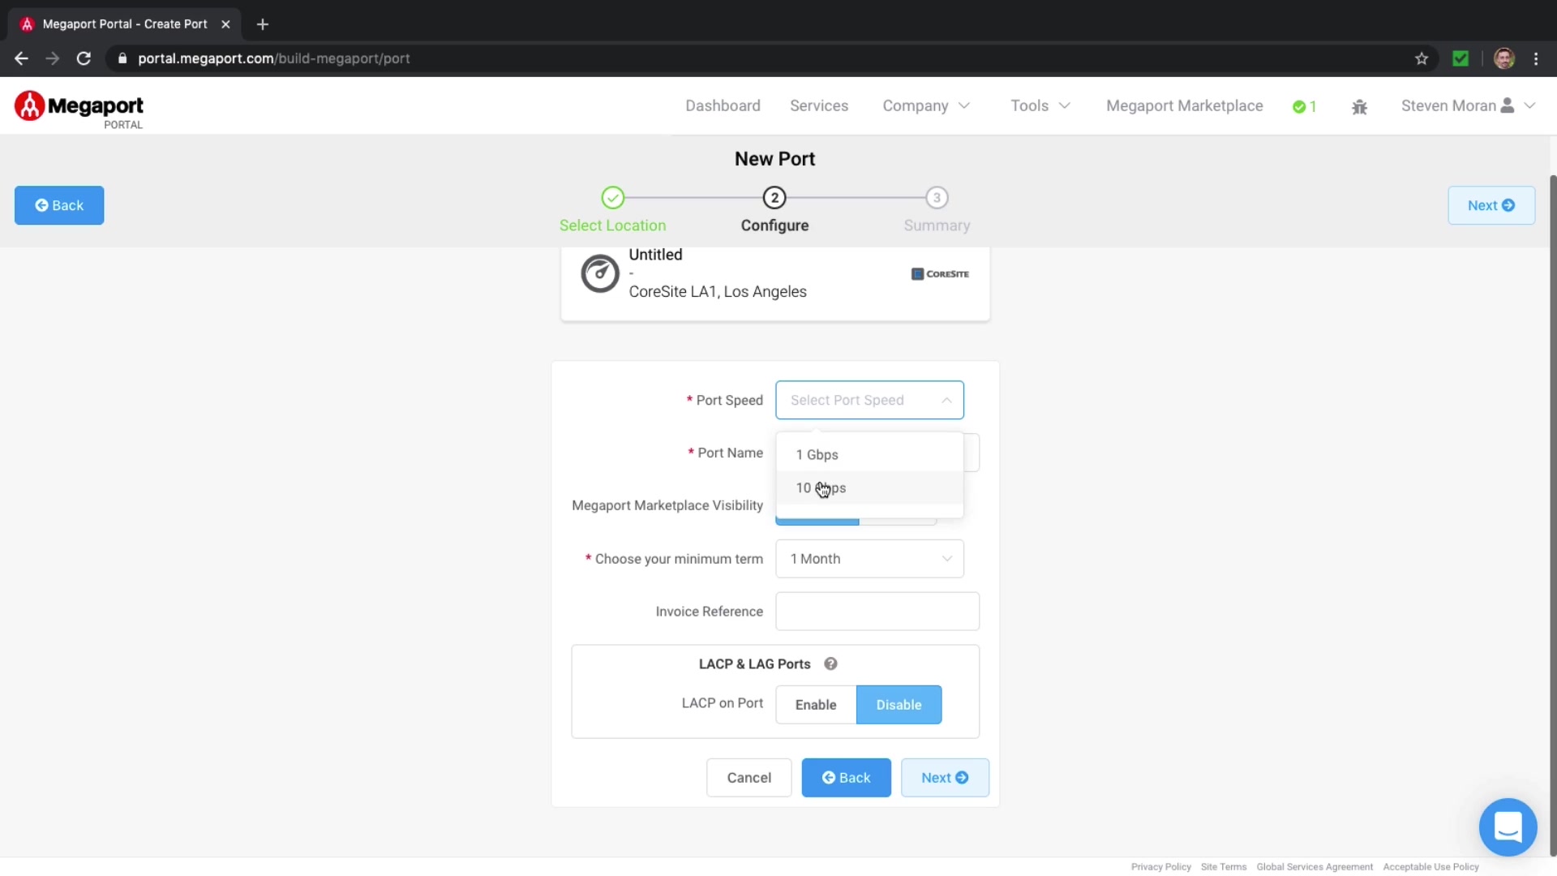Image resolution: width=1557 pixels, height=876 pixels.
Task: Click the LACP & LAG help question icon
Action: [x=830, y=663]
